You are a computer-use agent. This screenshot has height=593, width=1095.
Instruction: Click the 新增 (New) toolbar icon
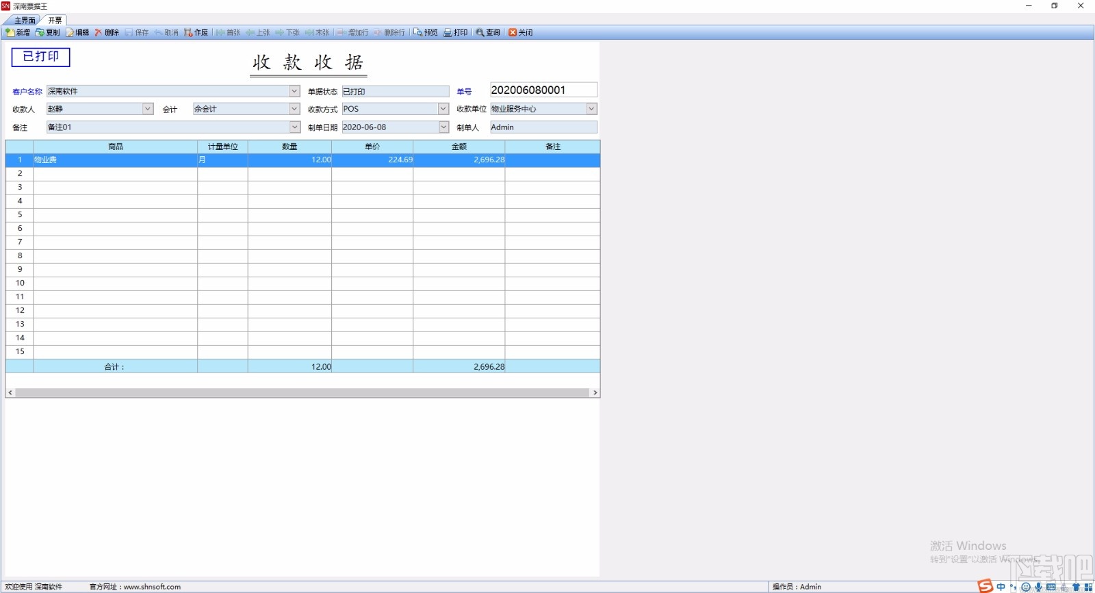[x=18, y=32]
